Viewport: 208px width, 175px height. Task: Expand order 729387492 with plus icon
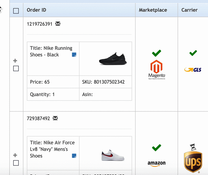click(15, 155)
